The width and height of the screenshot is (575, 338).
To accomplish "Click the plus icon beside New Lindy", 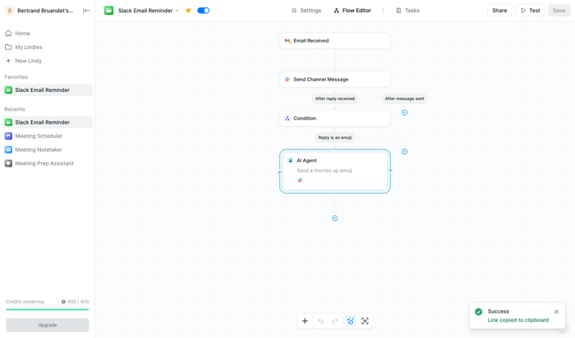I will point(8,60).
